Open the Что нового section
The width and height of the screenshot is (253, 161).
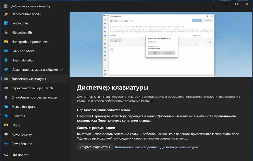35,155
